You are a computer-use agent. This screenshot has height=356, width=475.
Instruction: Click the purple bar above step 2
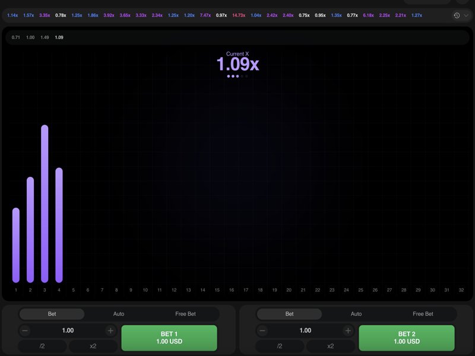[30, 230]
